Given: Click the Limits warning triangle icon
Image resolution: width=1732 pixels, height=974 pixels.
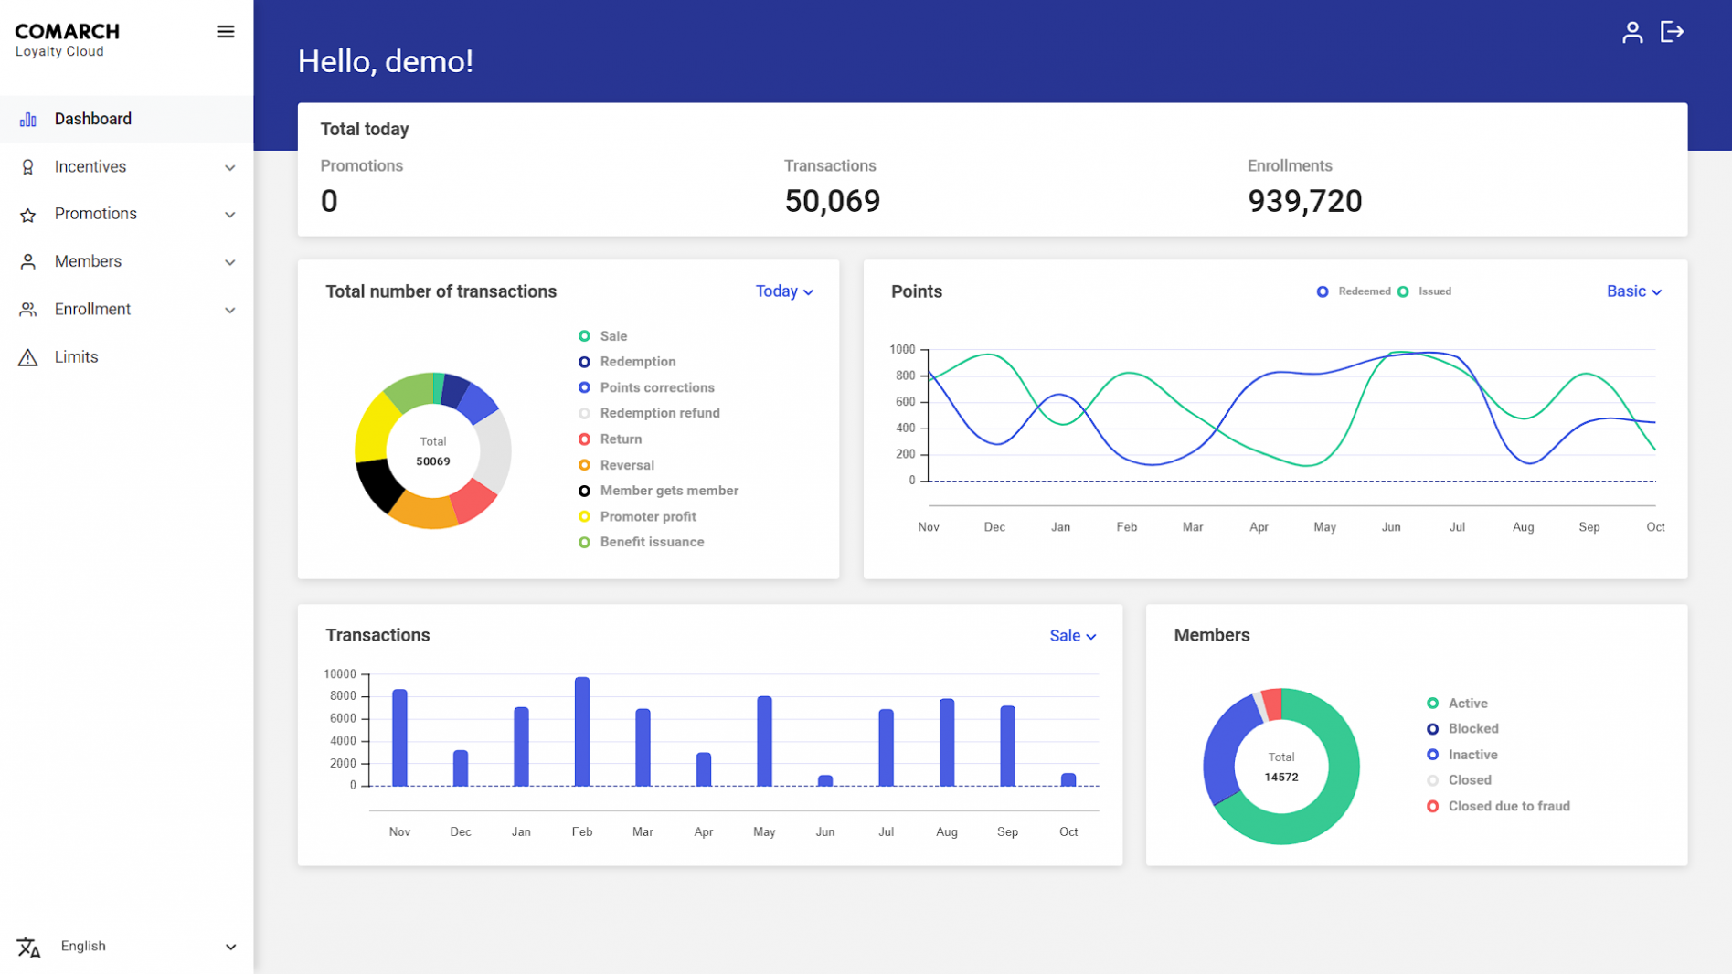Looking at the screenshot, I should pos(28,357).
